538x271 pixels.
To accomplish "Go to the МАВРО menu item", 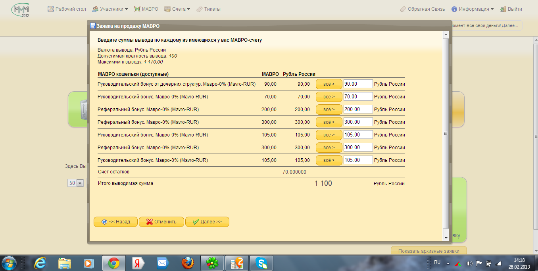I will coord(146,9).
